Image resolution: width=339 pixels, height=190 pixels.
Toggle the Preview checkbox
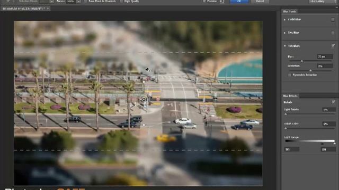point(204,1)
